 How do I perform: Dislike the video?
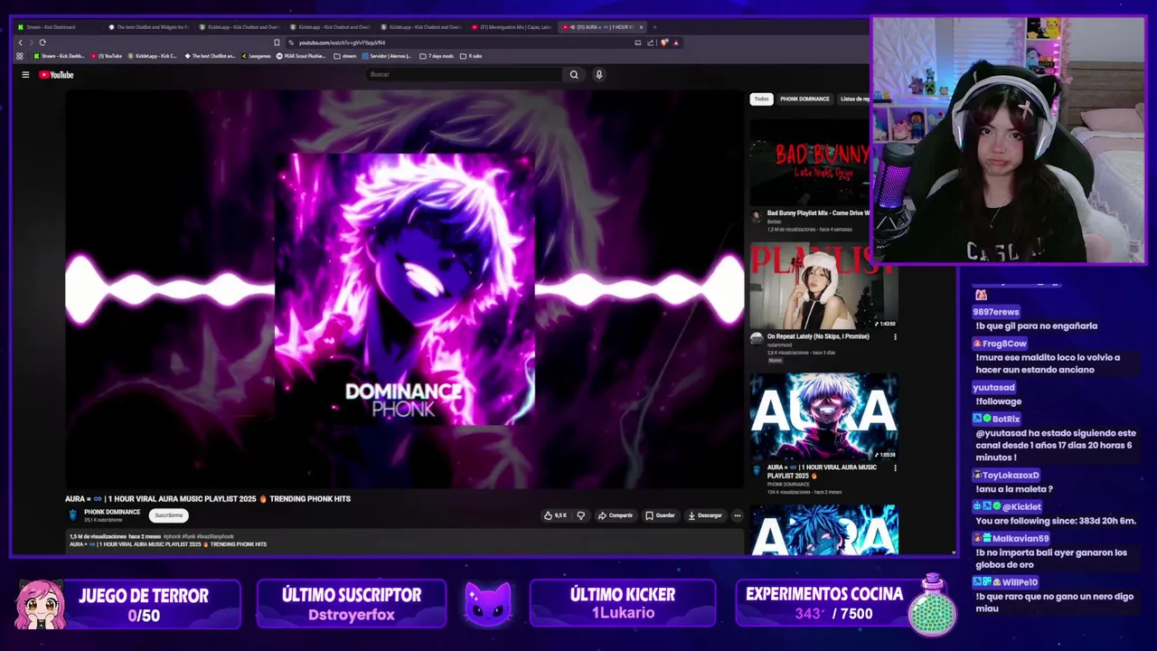point(580,515)
